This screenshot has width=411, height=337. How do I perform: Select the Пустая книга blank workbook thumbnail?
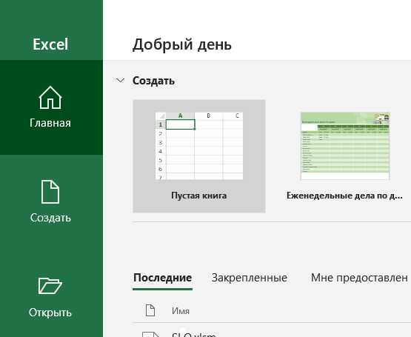[x=199, y=146]
